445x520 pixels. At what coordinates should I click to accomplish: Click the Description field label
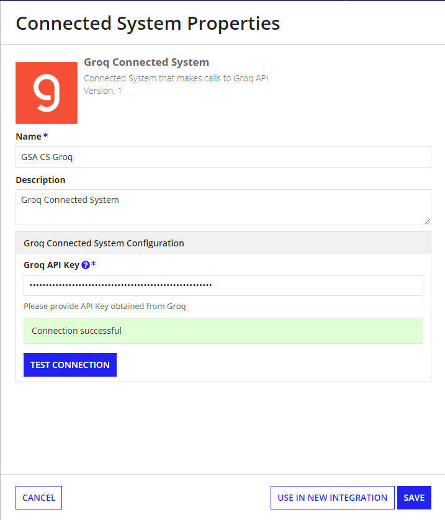coord(40,180)
